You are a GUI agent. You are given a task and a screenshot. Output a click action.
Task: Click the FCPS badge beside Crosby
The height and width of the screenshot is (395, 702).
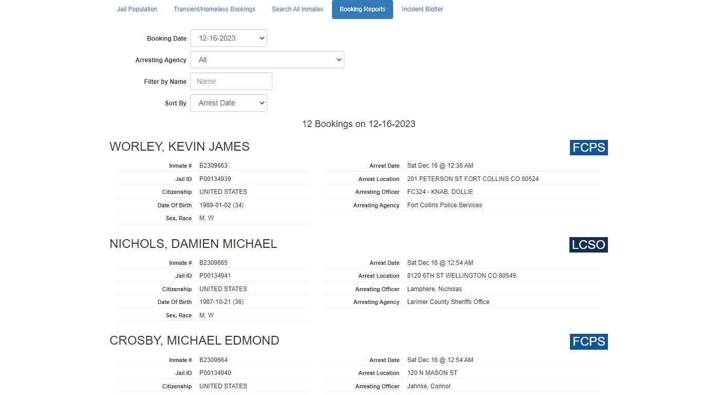point(589,342)
